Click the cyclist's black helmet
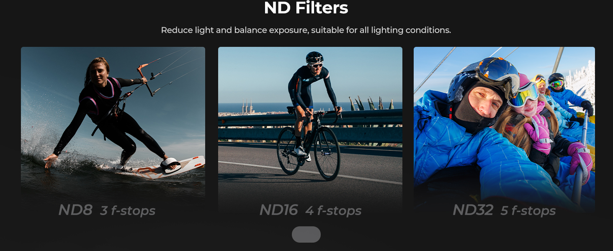The image size is (613, 251). point(314,57)
